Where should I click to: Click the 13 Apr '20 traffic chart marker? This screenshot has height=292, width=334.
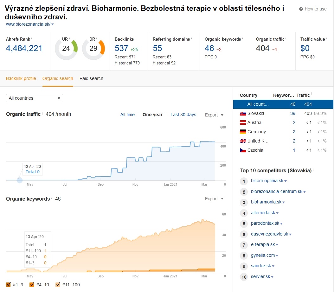tap(20, 180)
